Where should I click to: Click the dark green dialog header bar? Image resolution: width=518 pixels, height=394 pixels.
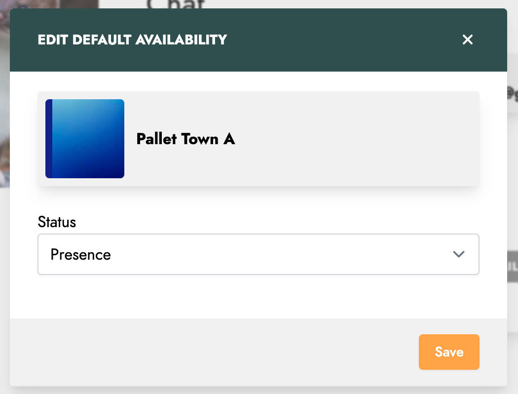pyautogui.click(x=259, y=40)
